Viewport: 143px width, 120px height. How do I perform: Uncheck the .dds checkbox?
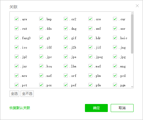41,28
